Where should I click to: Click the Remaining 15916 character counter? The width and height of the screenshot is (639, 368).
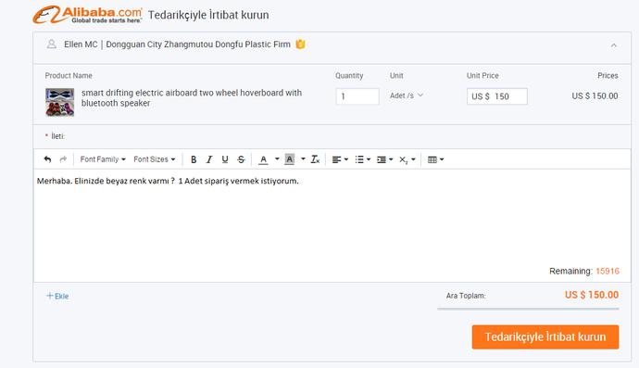coord(584,271)
